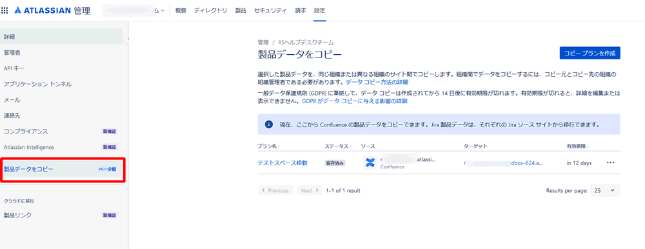Click the 保存済み status badge
This screenshot has height=249, width=645.
[335, 163]
